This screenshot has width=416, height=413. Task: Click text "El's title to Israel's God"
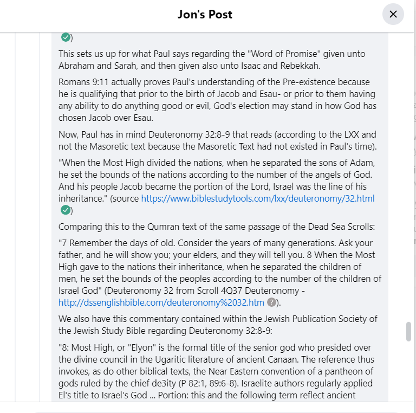click(x=103, y=395)
